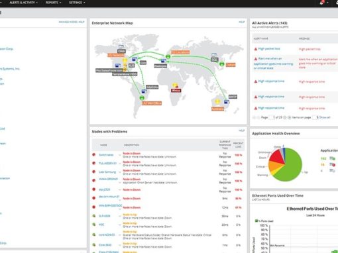
Task: Go to next page of active alerts
Action: 285,117
